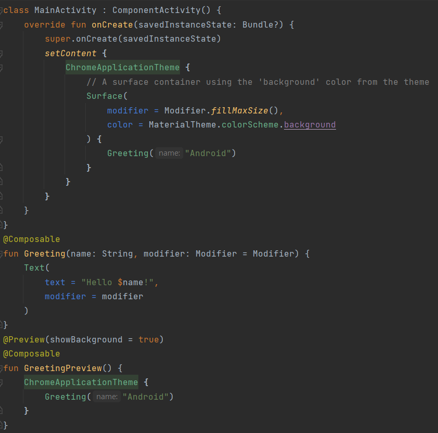Open the underlined 'background' color reference
Image resolution: width=438 pixels, height=433 pixels.
click(x=310, y=125)
